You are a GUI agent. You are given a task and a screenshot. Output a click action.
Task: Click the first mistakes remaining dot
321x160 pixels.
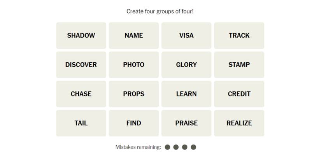168,147
